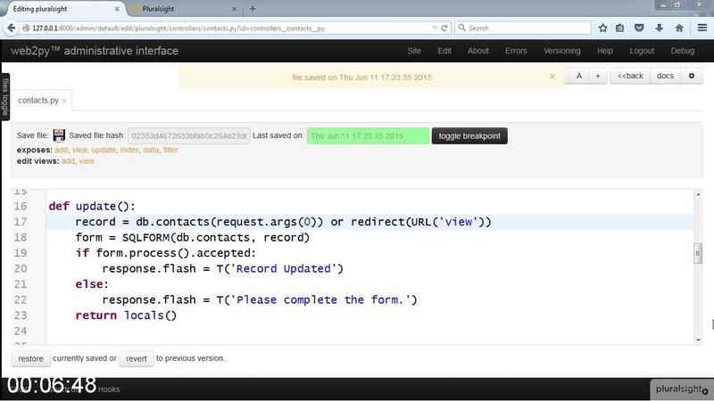
Task: Edit the 'view' view link
Action: click(86, 161)
